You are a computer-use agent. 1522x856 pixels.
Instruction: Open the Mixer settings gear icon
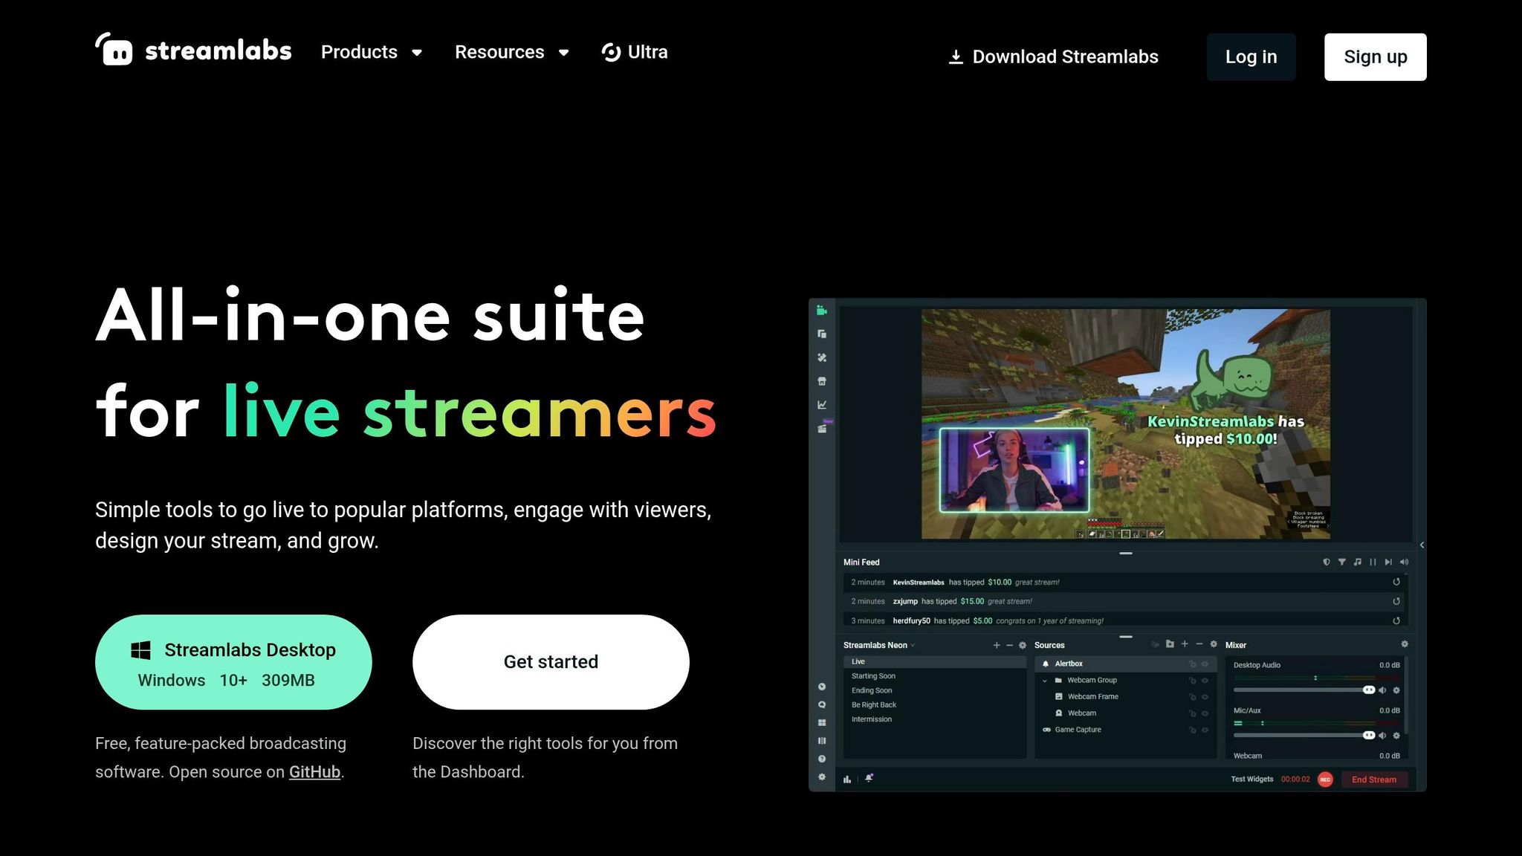coord(1405,644)
